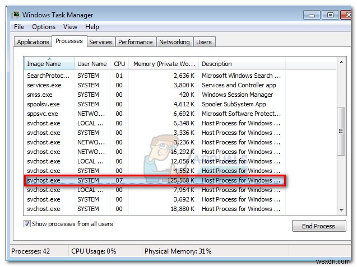Sort by Image Name column header
This screenshot has width=357, height=267.
(49, 64)
